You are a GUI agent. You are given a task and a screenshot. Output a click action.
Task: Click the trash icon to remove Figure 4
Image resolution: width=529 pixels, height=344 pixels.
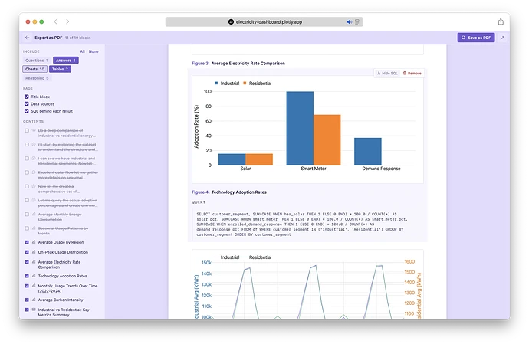tap(405, 74)
